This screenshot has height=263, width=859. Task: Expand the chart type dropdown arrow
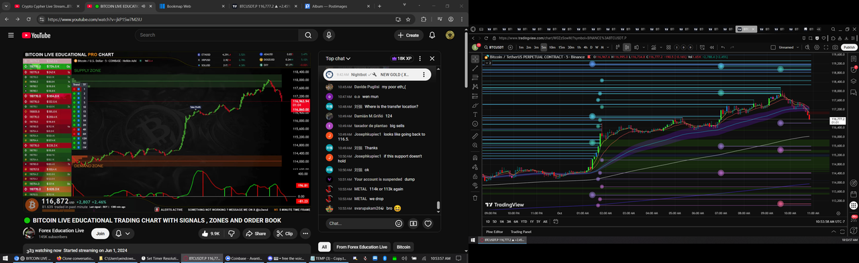pos(644,47)
